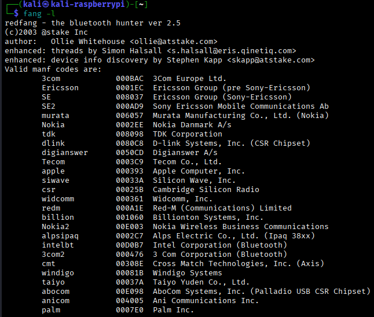Select the 'billion' manufacturer name
The width and height of the screenshot is (374, 317).
58,218
